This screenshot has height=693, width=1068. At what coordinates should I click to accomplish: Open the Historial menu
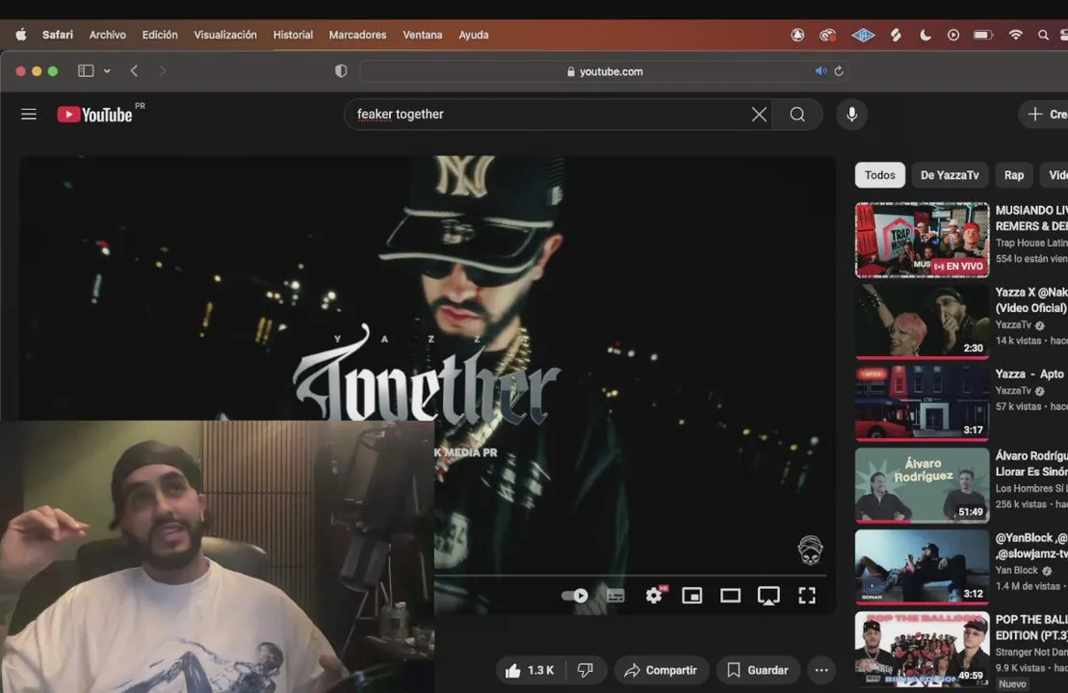coord(293,35)
